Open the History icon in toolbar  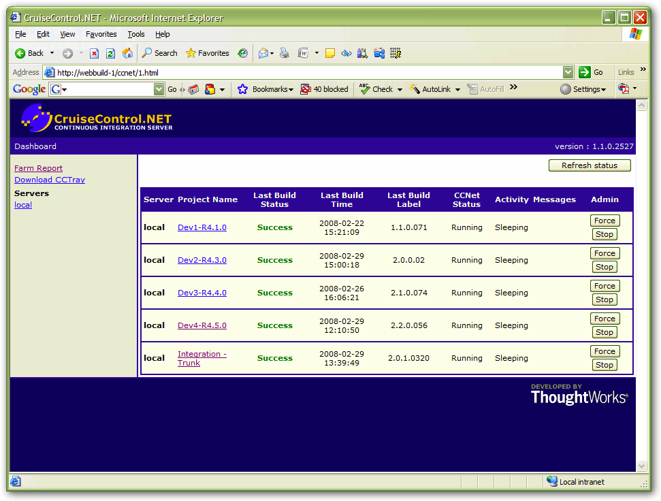pyautogui.click(x=242, y=53)
